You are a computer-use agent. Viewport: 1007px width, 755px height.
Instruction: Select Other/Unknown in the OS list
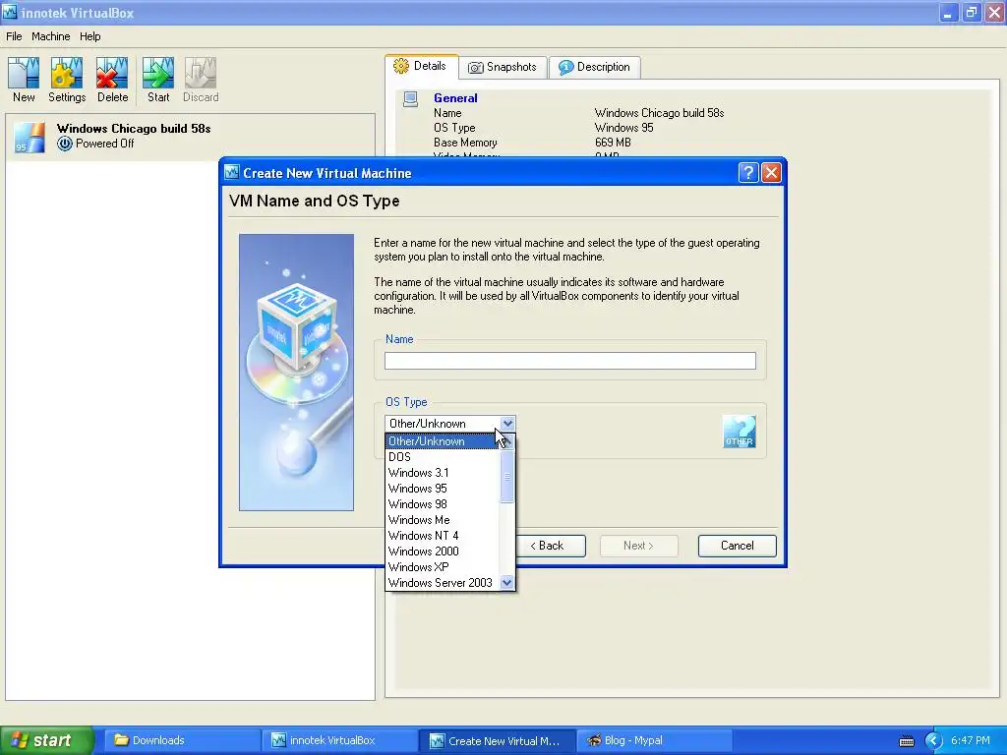pyautogui.click(x=442, y=441)
